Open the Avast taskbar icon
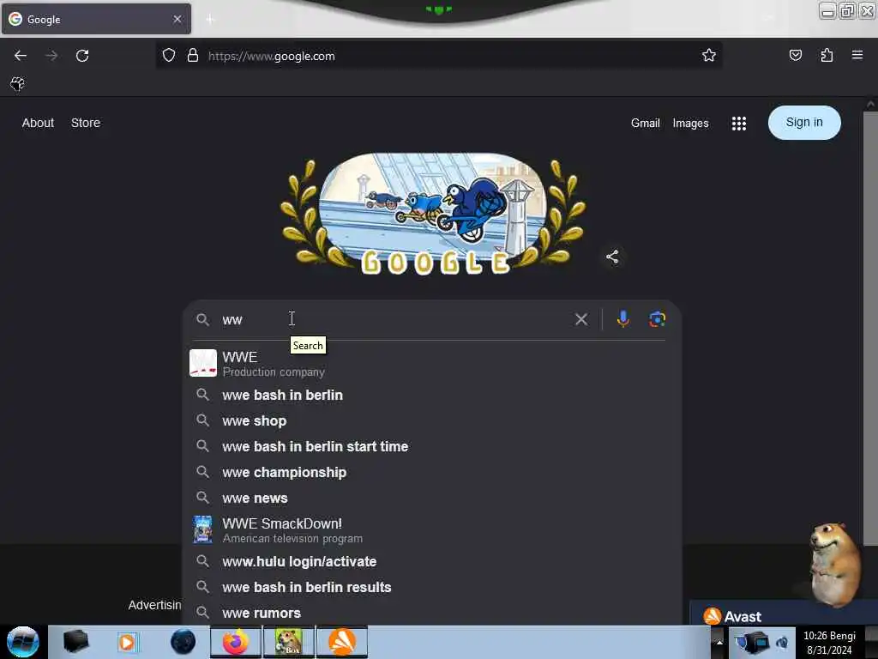878x659 pixels. pyautogui.click(x=342, y=642)
